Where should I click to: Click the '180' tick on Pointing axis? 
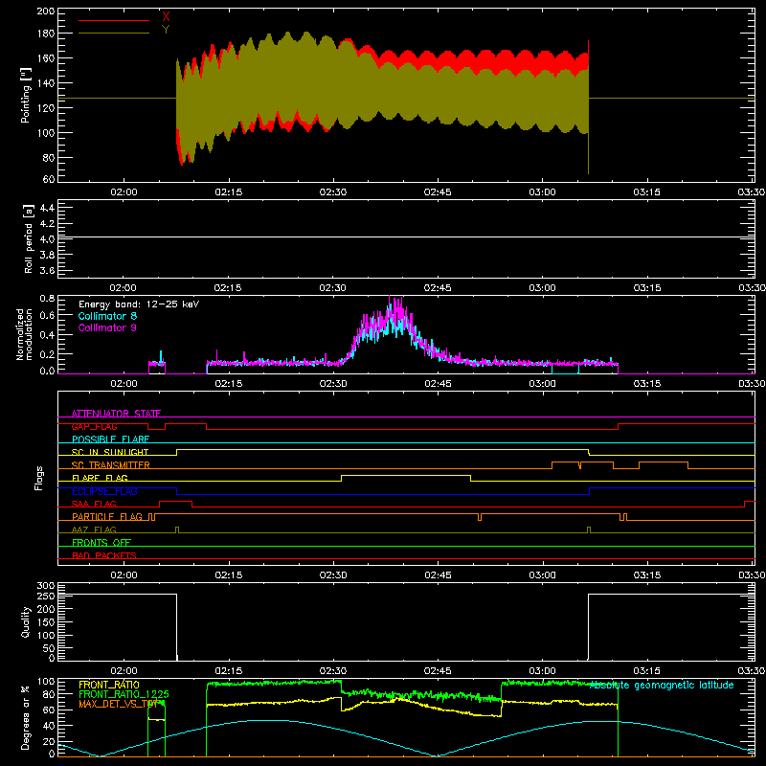(46, 34)
